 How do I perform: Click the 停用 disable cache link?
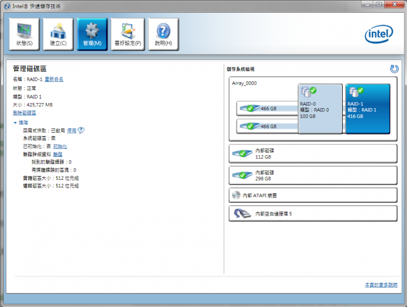[72, 130]
